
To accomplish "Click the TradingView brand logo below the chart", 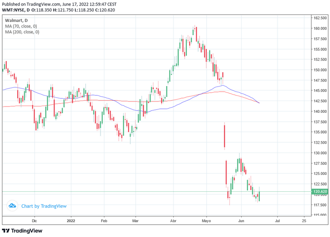I will coord(22,231).
